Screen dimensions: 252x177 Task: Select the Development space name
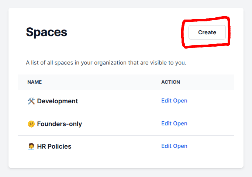click(57, 101)
